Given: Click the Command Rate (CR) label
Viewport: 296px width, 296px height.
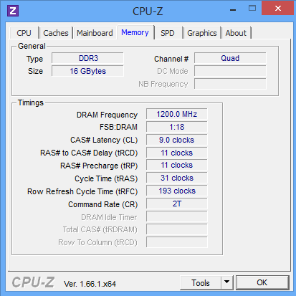Looking at the screenshot, I should point(103,204).
